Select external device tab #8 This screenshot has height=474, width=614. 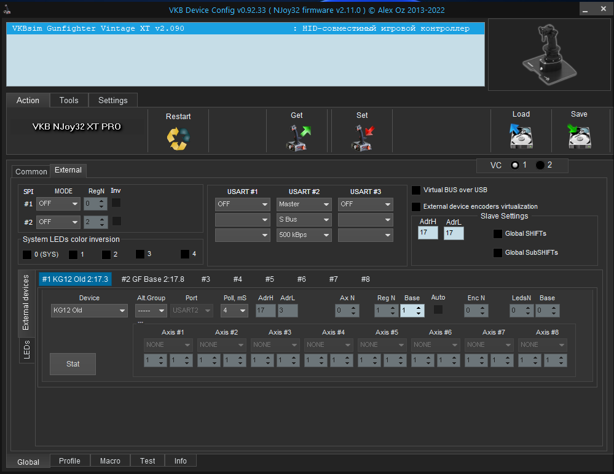tap(365, 279)
